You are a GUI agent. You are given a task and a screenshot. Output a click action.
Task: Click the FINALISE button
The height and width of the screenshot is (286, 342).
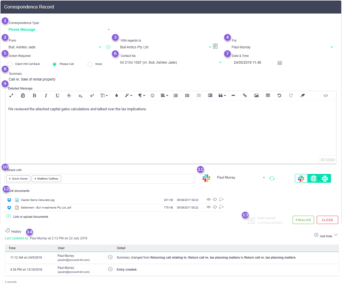(x=303, y=220)
